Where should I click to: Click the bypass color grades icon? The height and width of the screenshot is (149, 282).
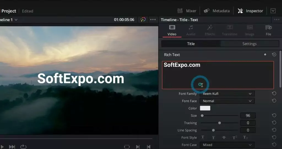click(x=143, y=20)
